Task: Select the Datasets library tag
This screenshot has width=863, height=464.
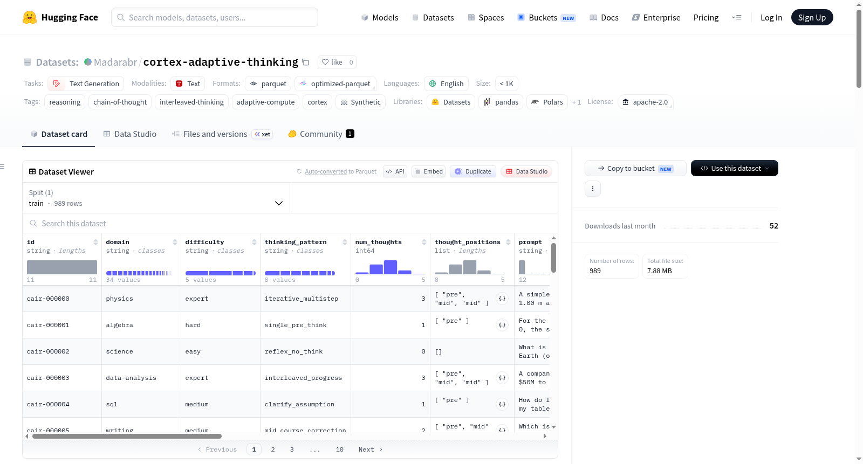Action: click(x=451, y=102)
